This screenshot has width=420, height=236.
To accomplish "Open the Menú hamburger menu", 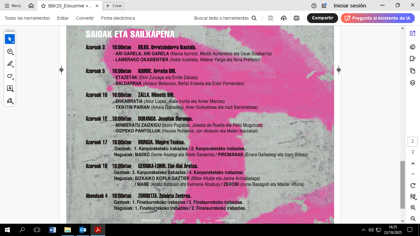I will pos(13,6).
